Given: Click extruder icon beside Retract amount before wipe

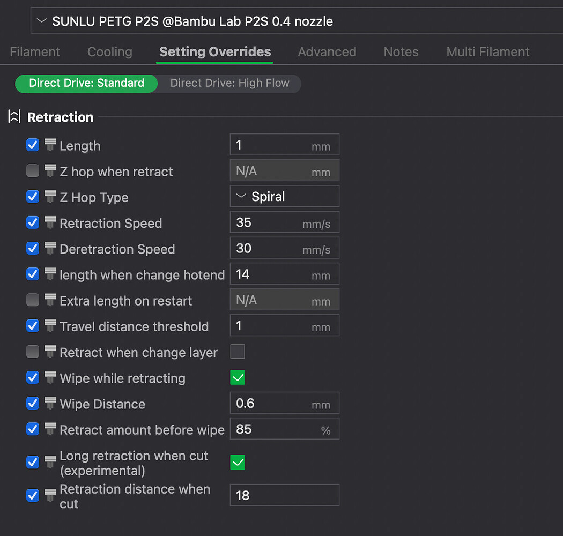Looking at the screenshot, I should [50, 429].
